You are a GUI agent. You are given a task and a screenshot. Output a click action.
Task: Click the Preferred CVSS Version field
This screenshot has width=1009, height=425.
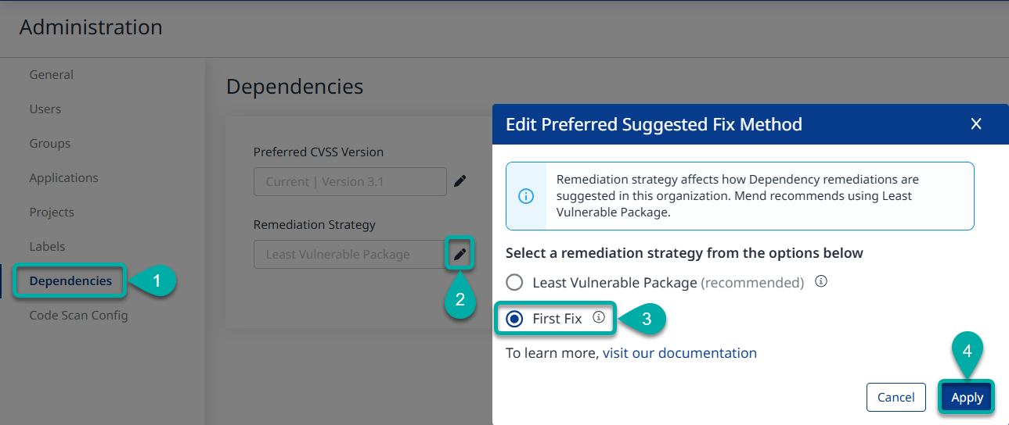click(x=350, y=181)
